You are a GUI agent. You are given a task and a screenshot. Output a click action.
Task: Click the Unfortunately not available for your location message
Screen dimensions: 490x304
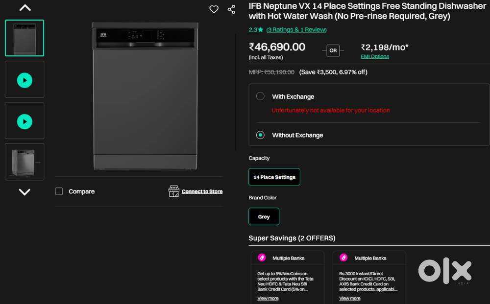331,110
